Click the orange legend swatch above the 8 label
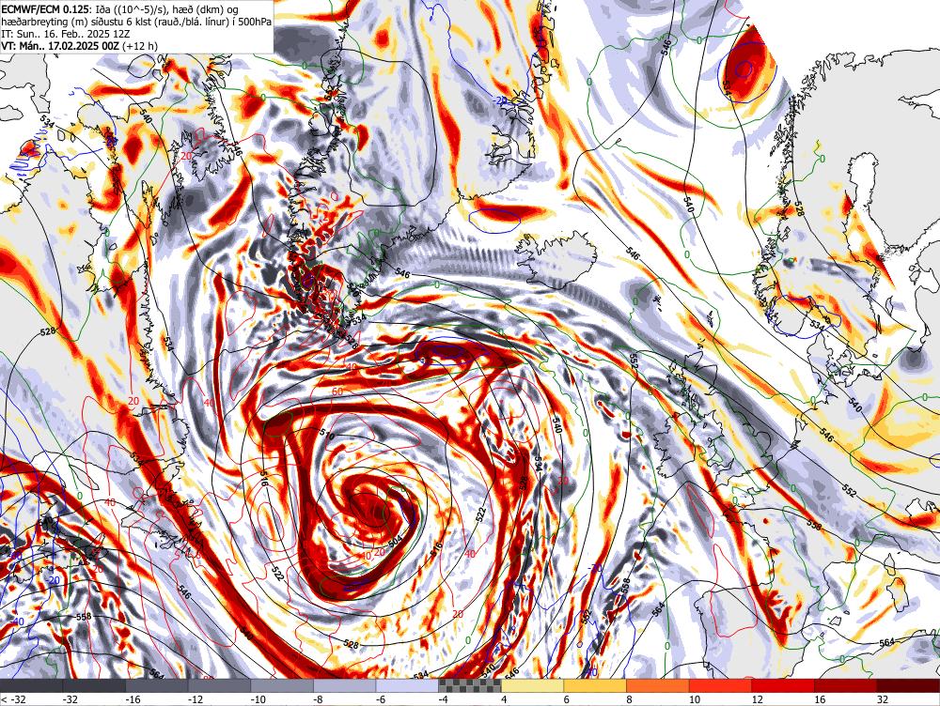The image size is (940, 706). (658, 685)
